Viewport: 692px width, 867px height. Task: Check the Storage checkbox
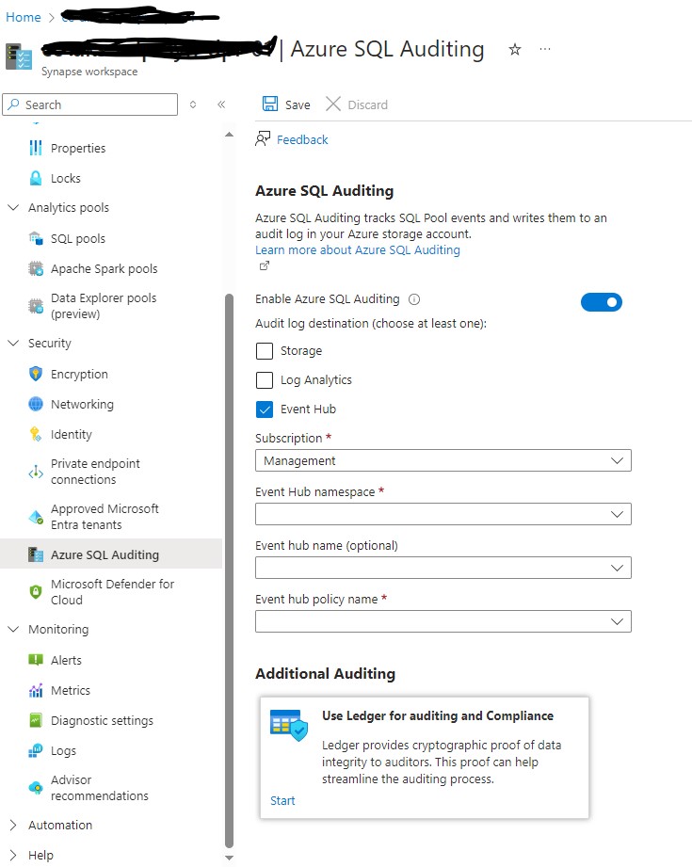tap(265, 350)
